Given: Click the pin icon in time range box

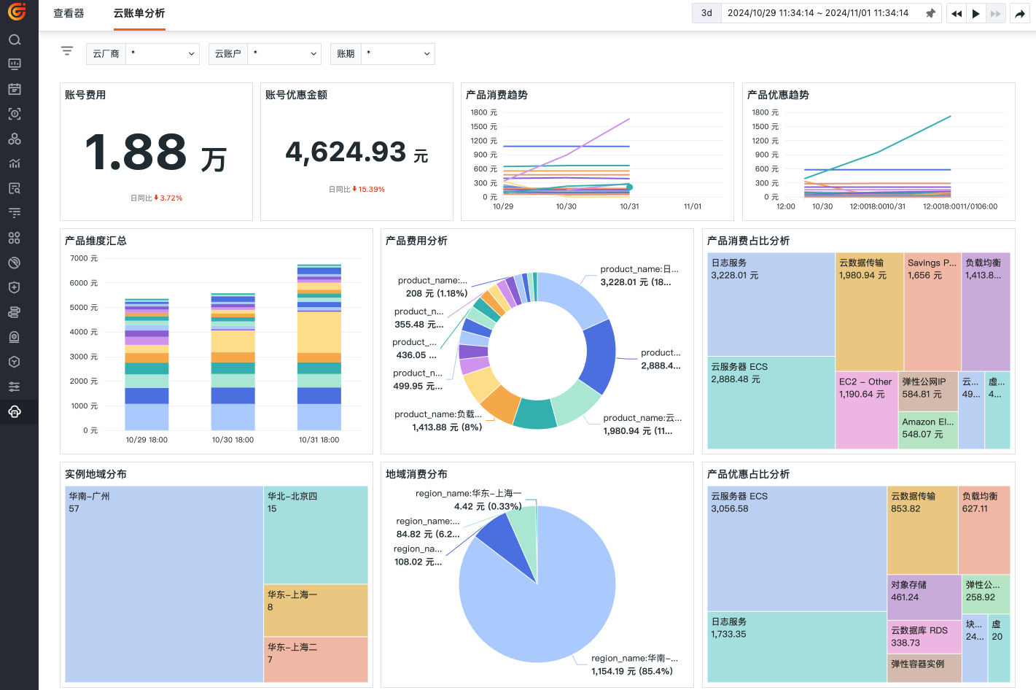Looking at the screenshot, I should (930, 13).
